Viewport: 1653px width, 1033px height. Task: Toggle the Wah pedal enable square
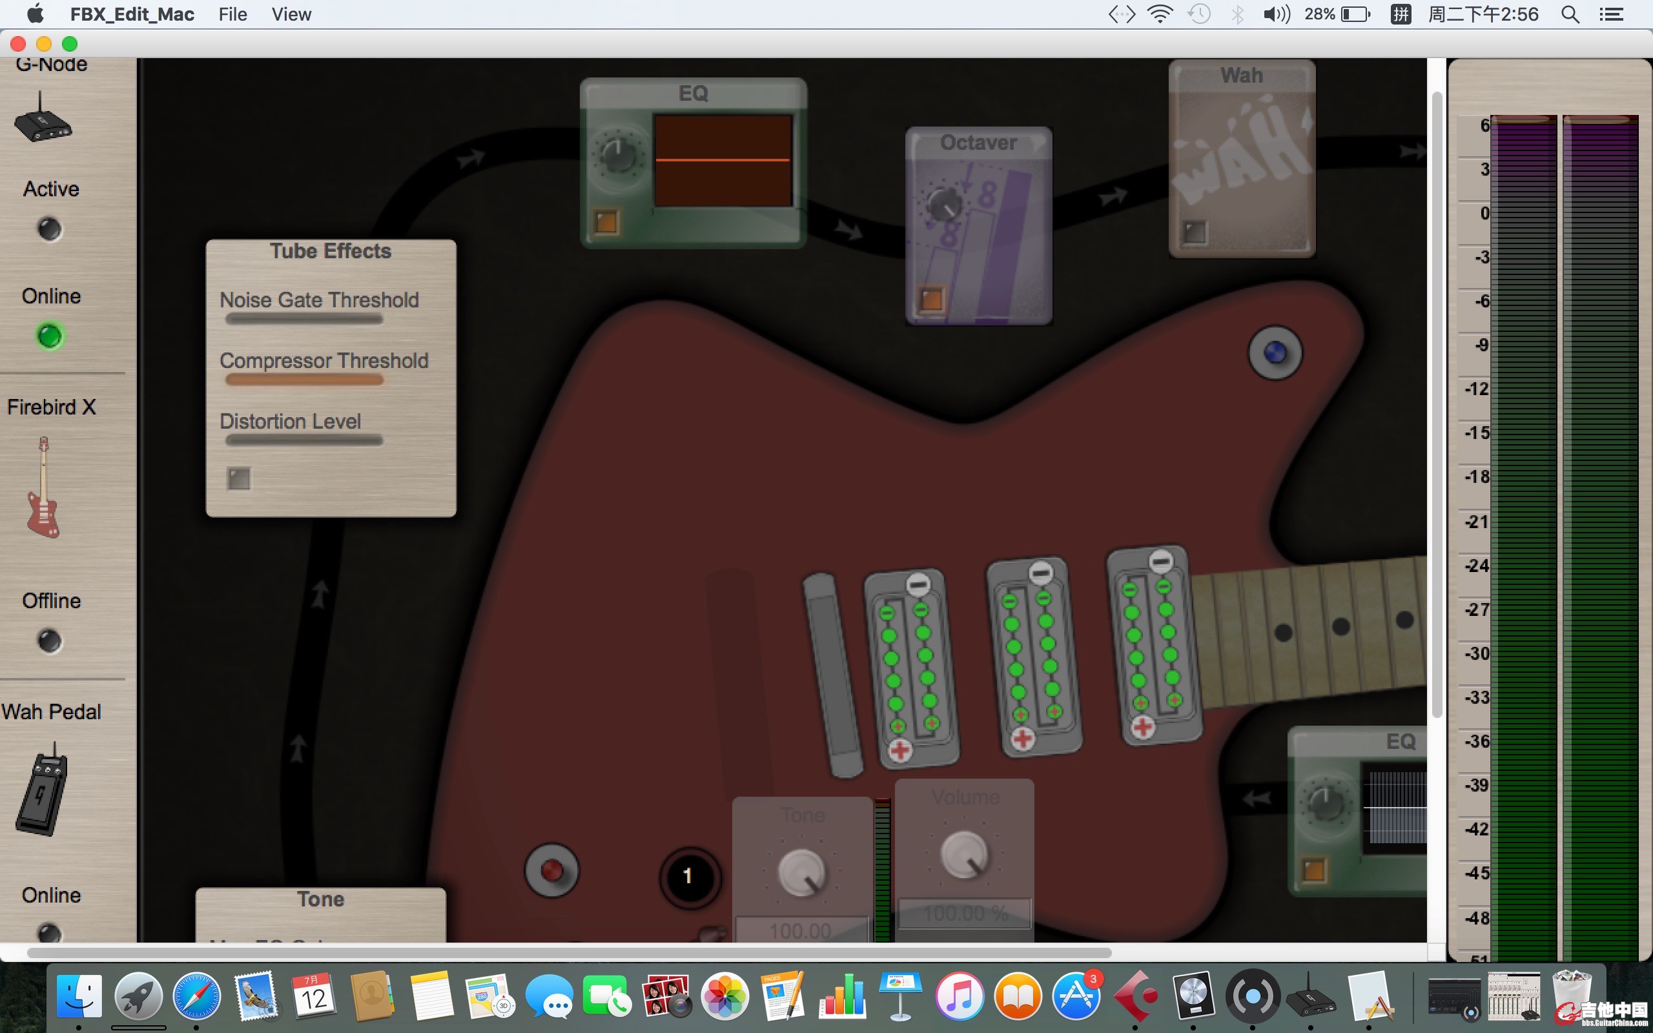[x=1195, y=232]
